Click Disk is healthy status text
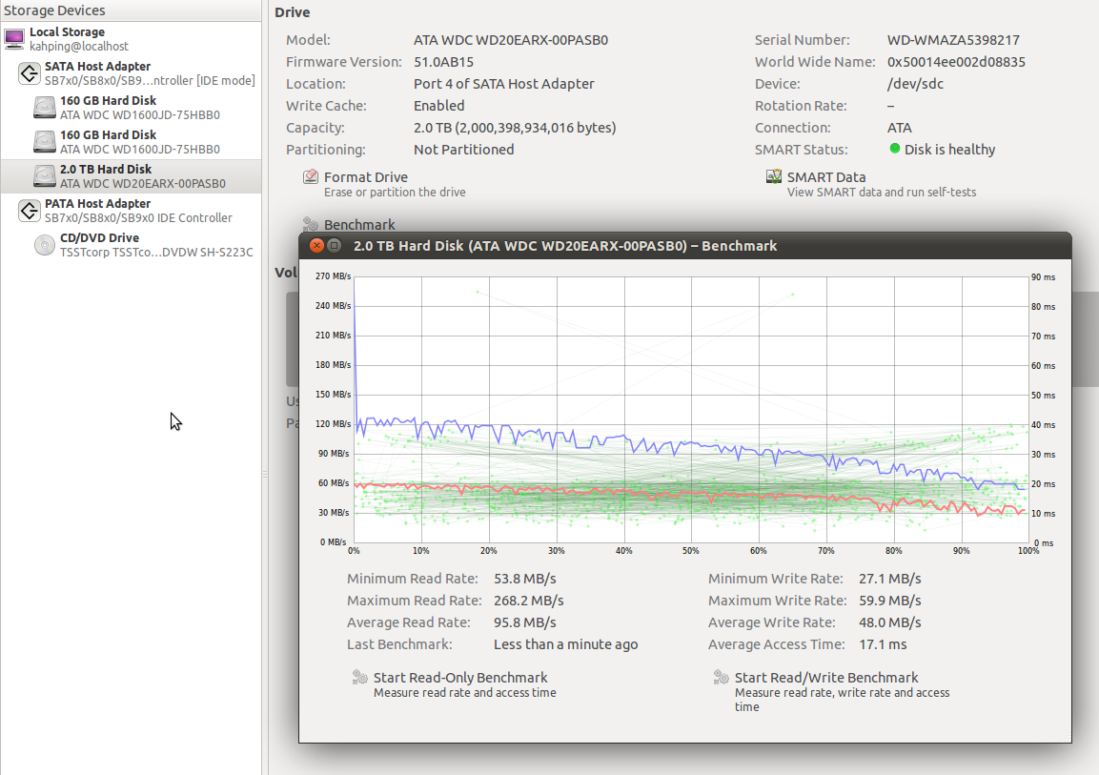 pos(949,150)
